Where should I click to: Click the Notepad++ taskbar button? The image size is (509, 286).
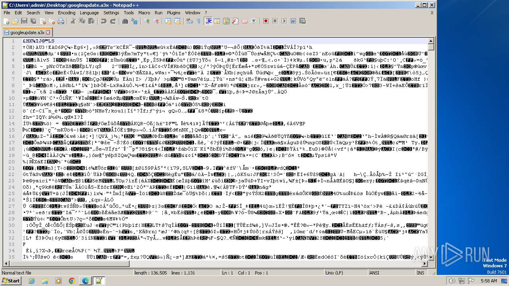pyautogui.click(x=98, y=281)
